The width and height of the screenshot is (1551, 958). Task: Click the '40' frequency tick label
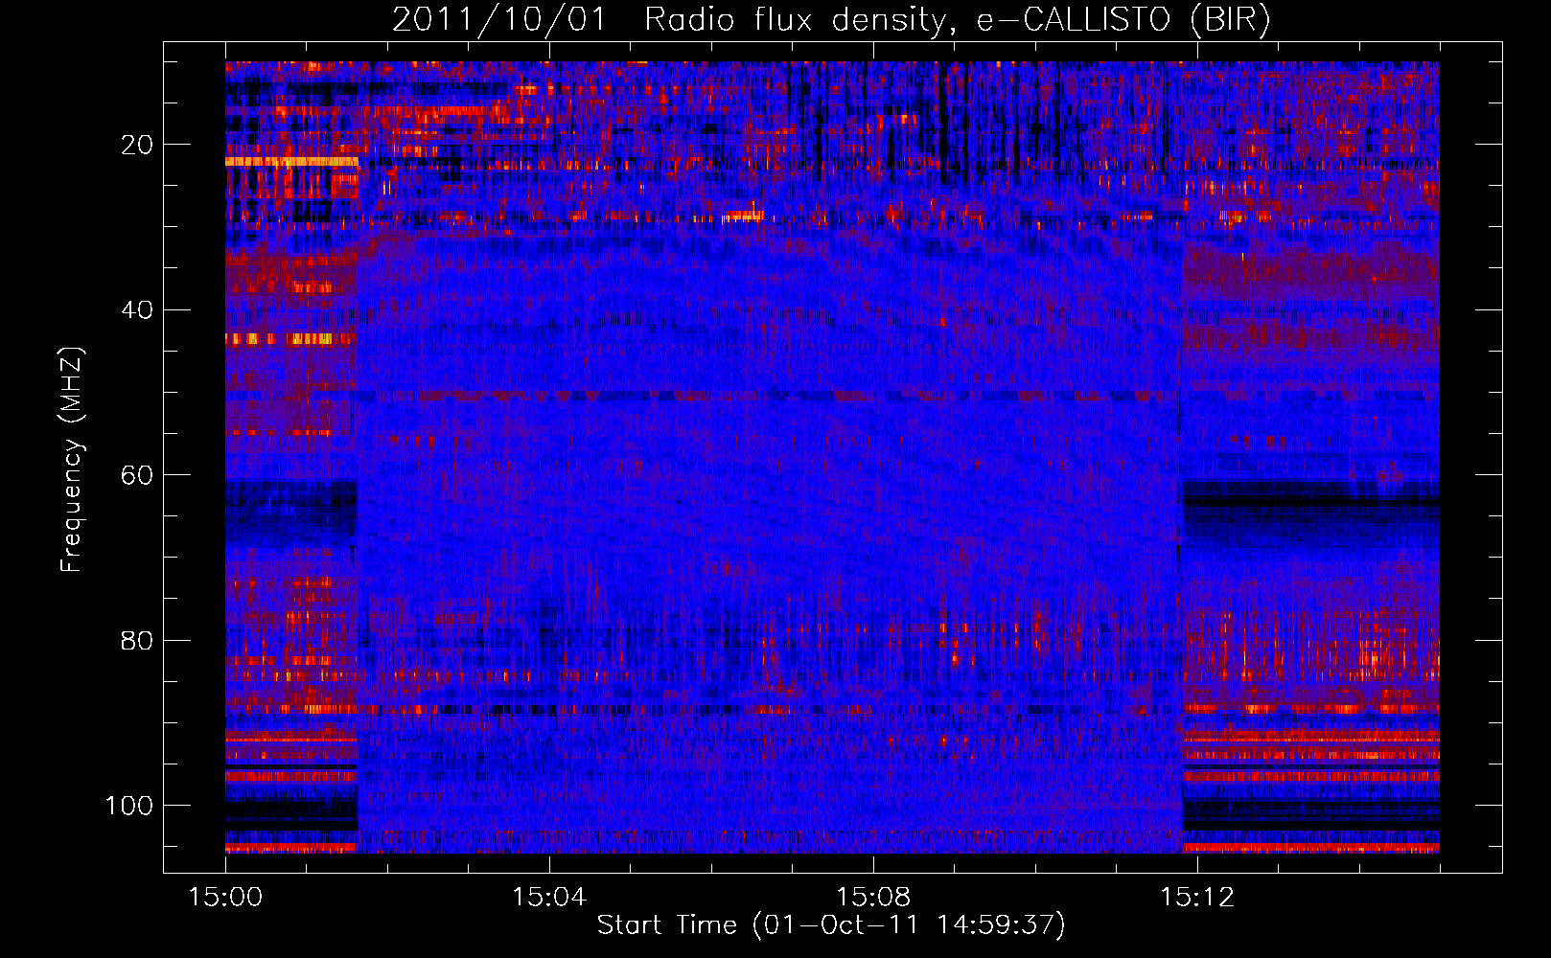coord(137,310)
